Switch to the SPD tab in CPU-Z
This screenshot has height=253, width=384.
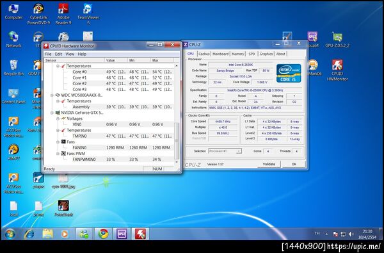tap(252, 54)
